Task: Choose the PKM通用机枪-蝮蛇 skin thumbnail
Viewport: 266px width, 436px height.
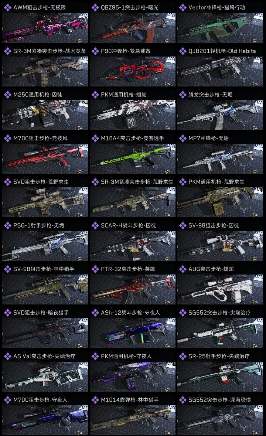Action: [x=133, y=115]
